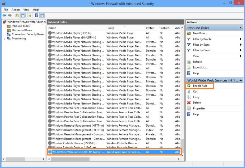Select Outbound Rules in the tree
The image size is (245, 168).
[22, 30]
